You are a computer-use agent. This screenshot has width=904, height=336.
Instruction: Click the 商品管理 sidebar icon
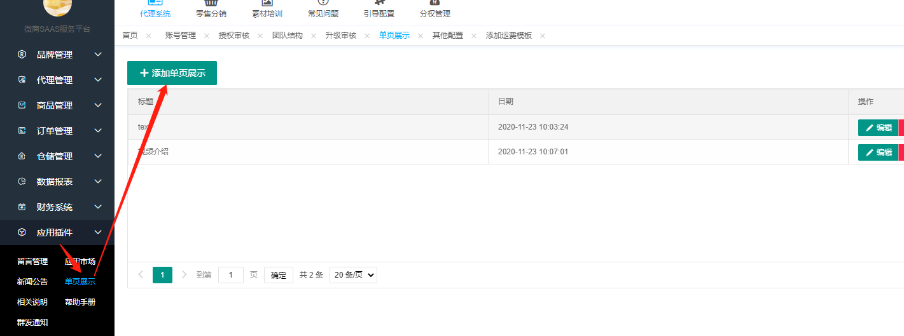[x=22, y=105]
